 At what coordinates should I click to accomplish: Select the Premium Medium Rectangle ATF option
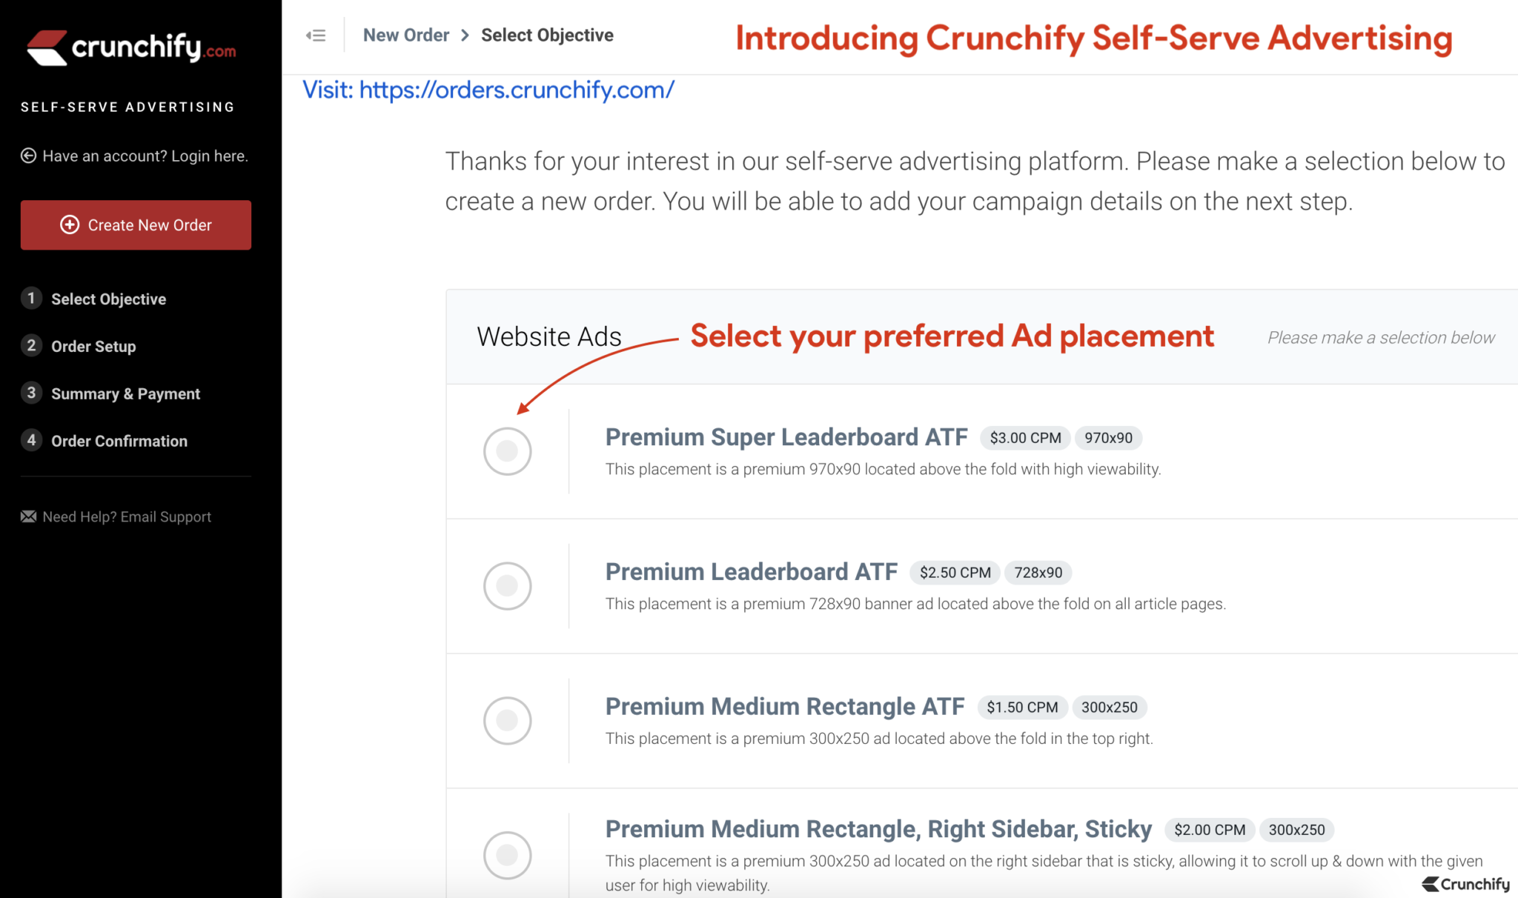point(507,719)
